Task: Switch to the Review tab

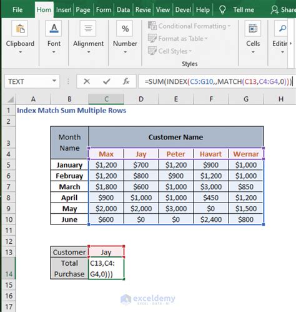Action: pos(143,9)
